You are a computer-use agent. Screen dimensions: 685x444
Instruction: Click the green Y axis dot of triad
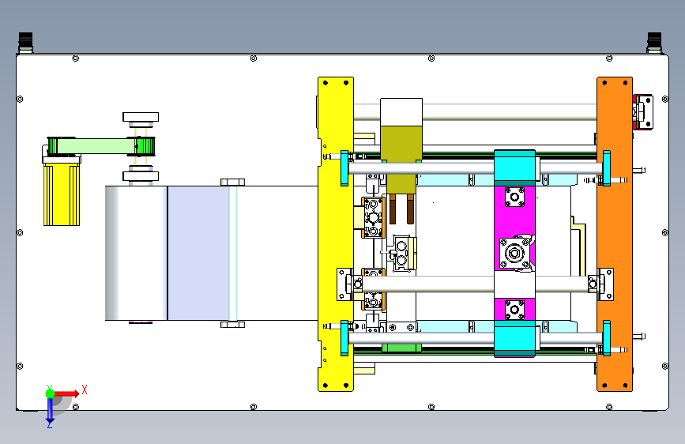50,393
